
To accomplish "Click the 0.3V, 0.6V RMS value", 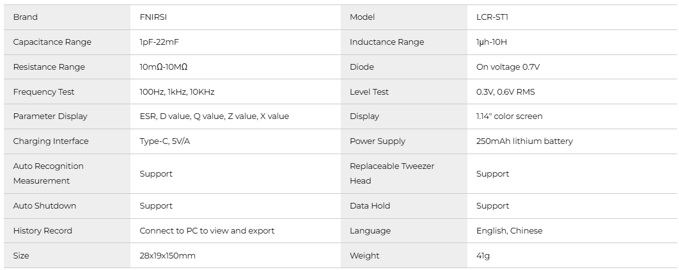I will tap(505, 92).
